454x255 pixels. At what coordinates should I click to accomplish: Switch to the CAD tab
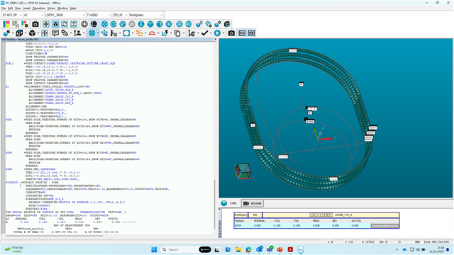(229, 203)
